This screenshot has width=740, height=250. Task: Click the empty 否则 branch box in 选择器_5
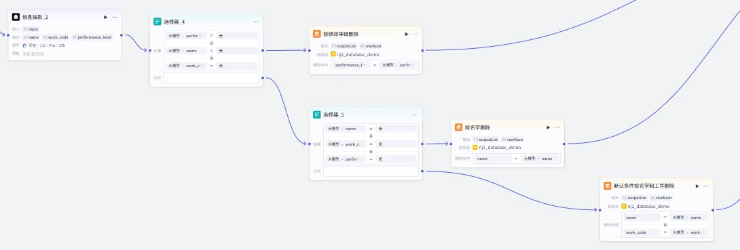pos(371,171)
